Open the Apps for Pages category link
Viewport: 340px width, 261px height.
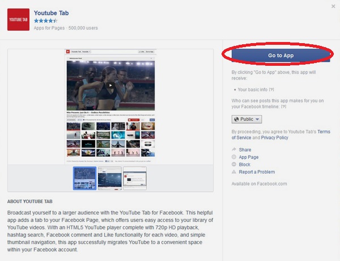coord(49,28)
